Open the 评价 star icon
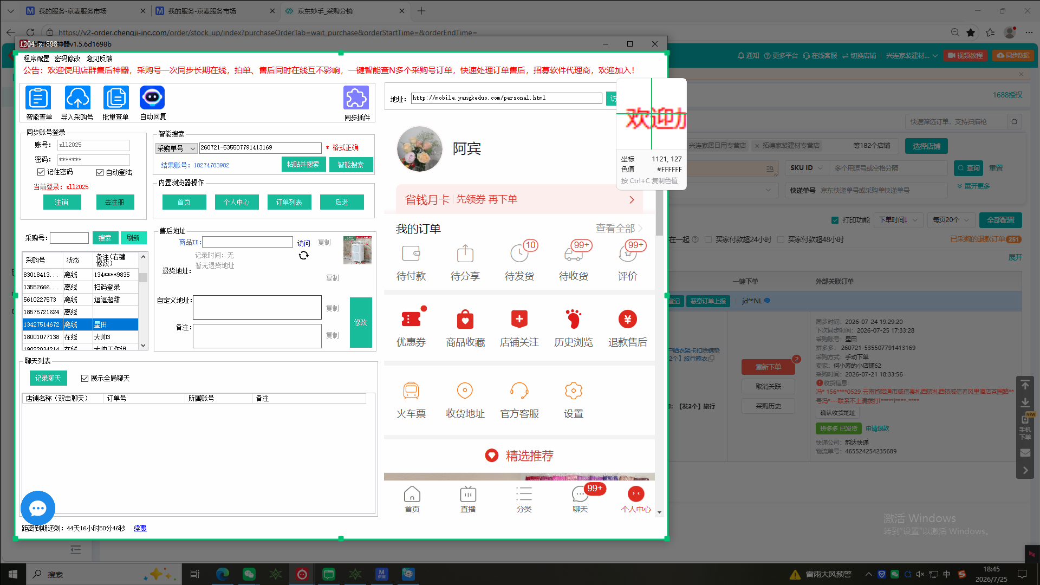 click(x=628, y=253)
